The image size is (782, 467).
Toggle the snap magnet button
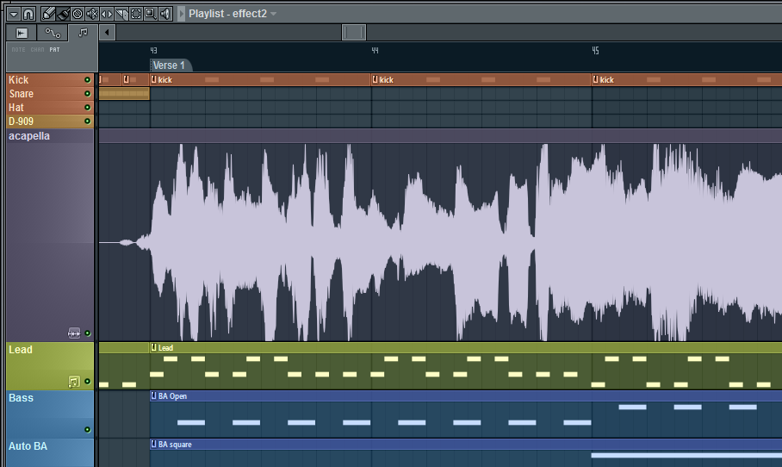tap(28, 14)
